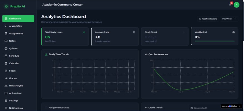Click the Study Streak card
Screen dimensions: 244x111
[165, 37]
